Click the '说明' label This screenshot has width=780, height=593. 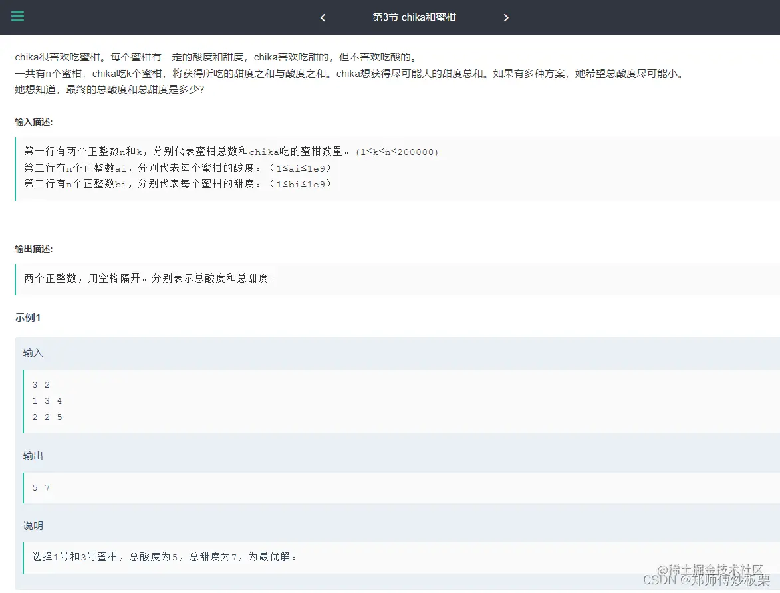coord(33,525)
